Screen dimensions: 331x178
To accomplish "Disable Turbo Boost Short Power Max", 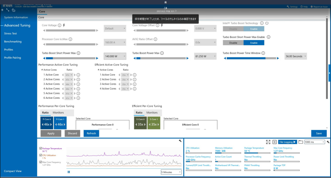I will [233, 43].
